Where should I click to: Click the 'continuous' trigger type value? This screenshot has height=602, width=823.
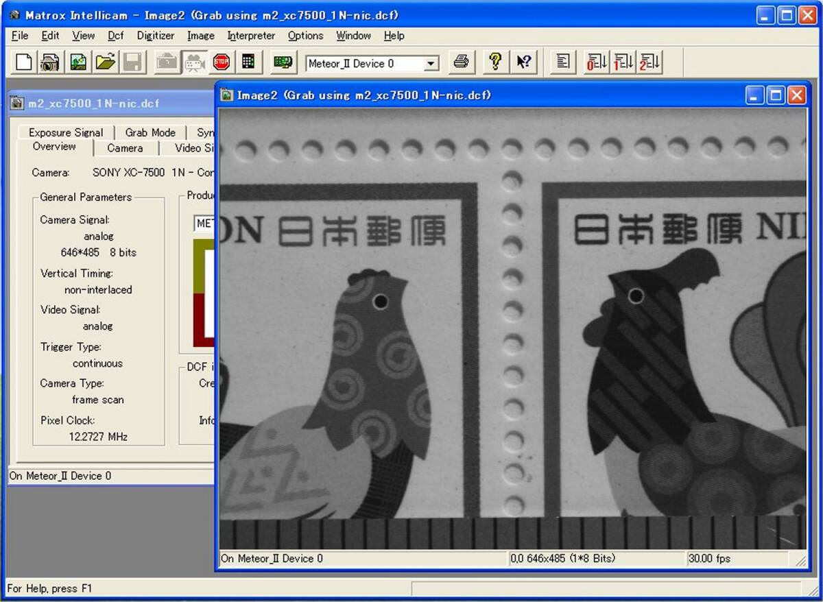point(97,363)
